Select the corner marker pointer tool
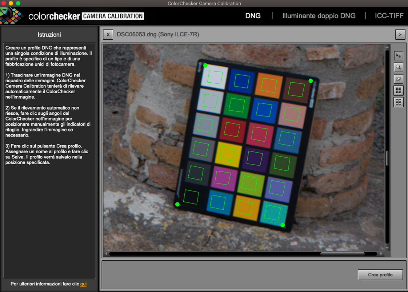This screenshot has height=292, width=408. point(399,56)
